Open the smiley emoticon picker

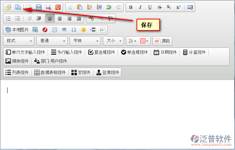[83, 30]
